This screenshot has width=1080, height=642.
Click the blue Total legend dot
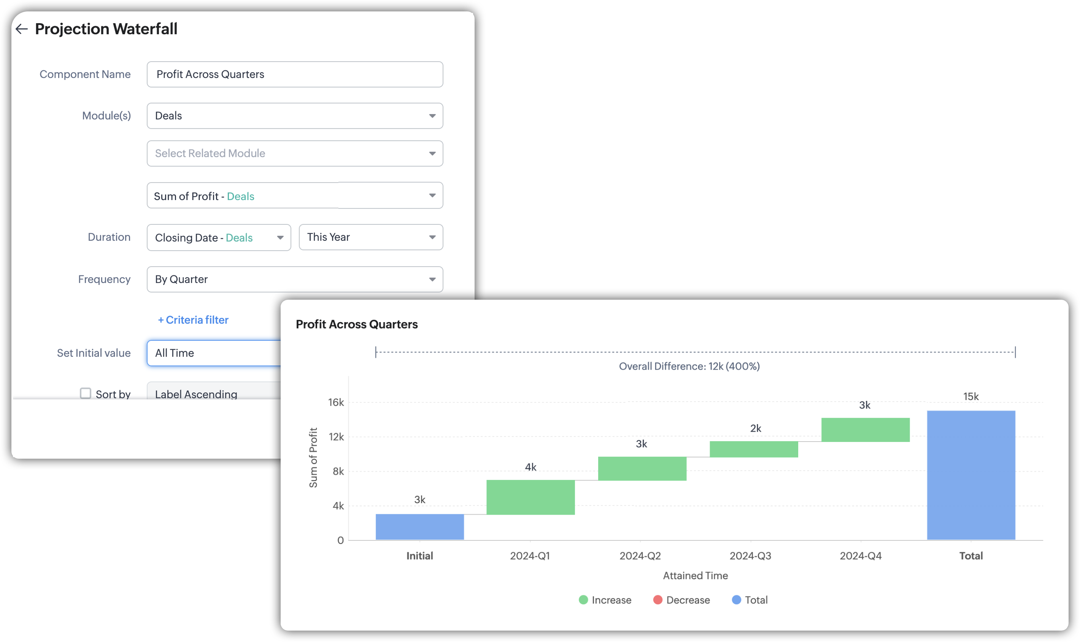(736, 600)
